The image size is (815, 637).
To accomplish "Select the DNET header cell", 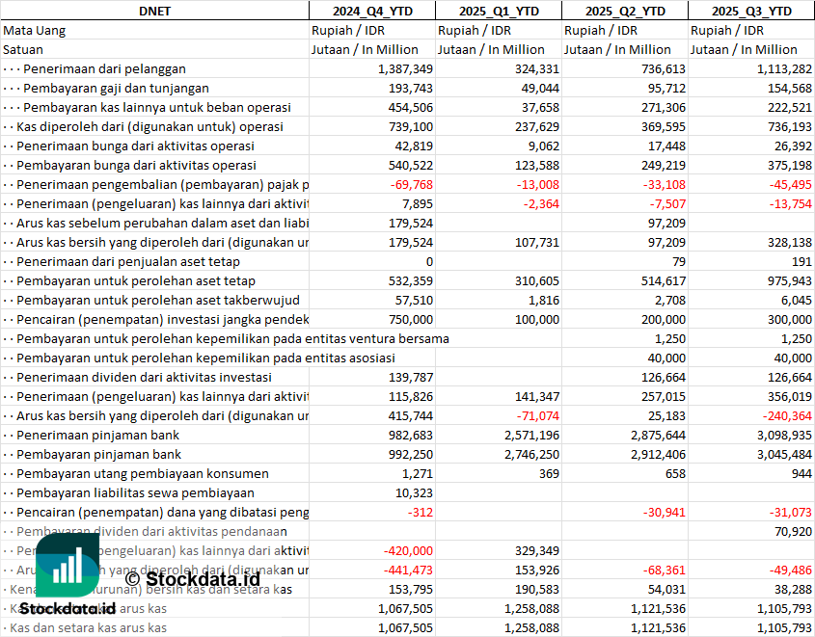I will [154, 11].
